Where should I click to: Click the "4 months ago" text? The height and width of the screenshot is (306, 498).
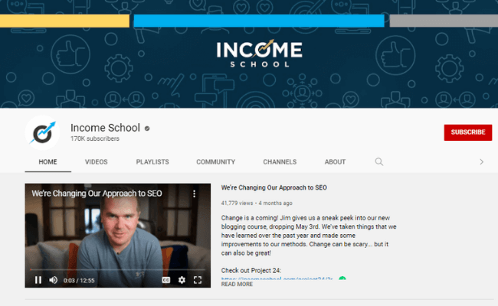click(x=275, y=203)
